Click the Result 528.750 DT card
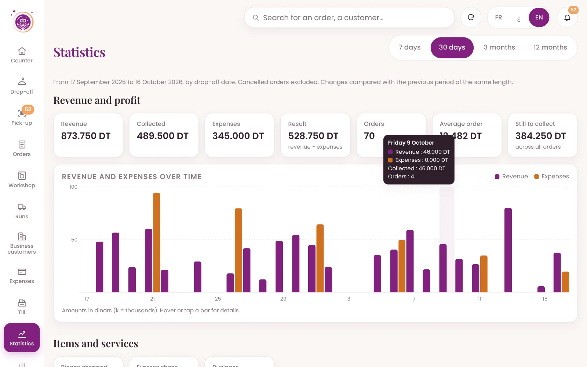The width and height of the screenshot is (587, 367). [x=316, y=135]
